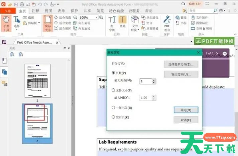Open the document tab list dropdown arrow
The image size is (238, 156).
191,41
